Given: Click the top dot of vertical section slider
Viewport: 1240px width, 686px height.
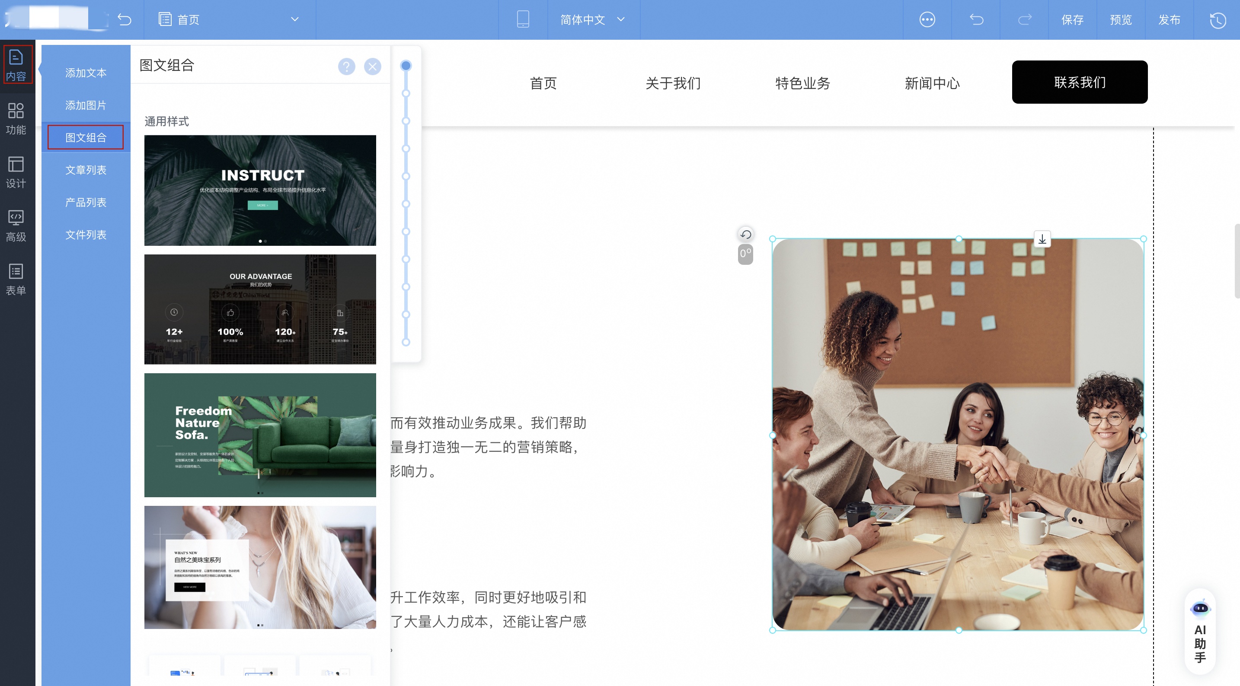Looking at the screenshot, I should (x=406, y=65).
